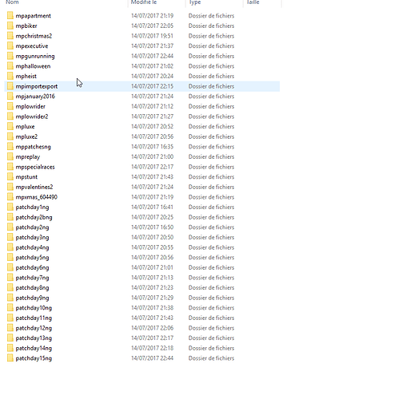Click the patchday2bng folder name
Viewport: 394px width, 399px height.
click(34, 217)
